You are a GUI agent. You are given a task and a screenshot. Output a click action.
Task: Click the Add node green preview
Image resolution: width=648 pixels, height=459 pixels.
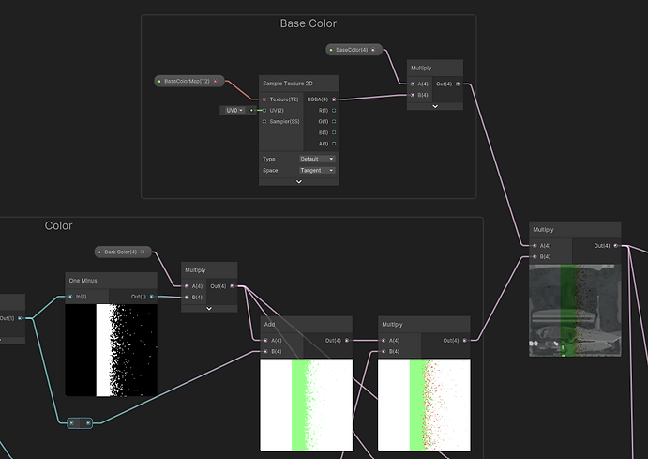pyautogui.click(x=307, y=405)
